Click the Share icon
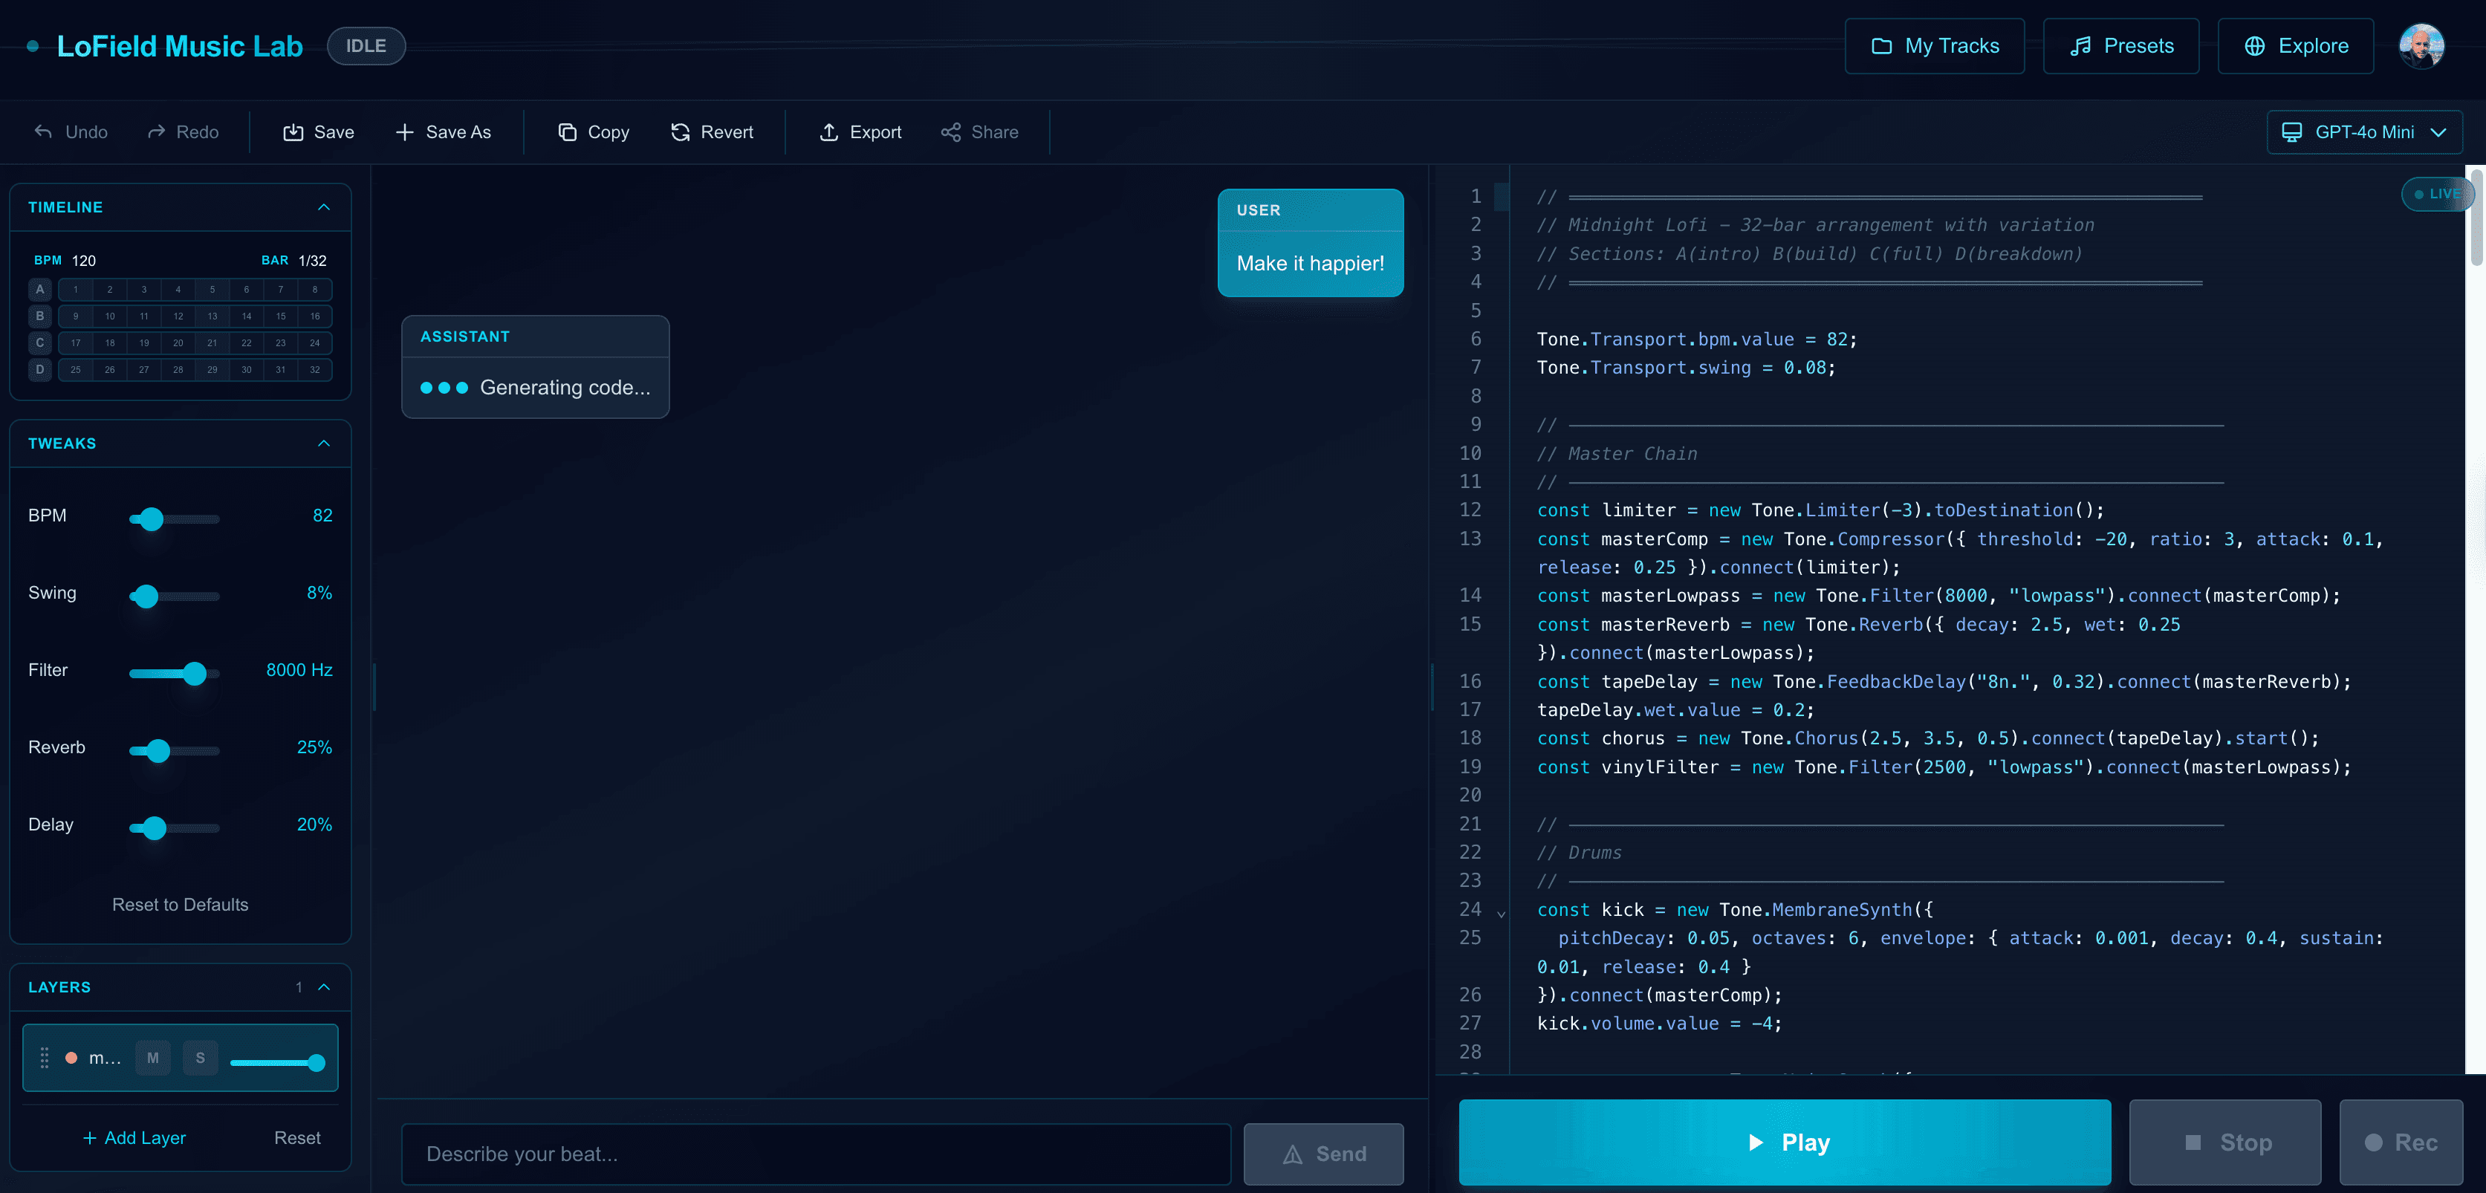Image resolution: width=2486 pixels, height=1193 pixels. click(x=950, y=132)
